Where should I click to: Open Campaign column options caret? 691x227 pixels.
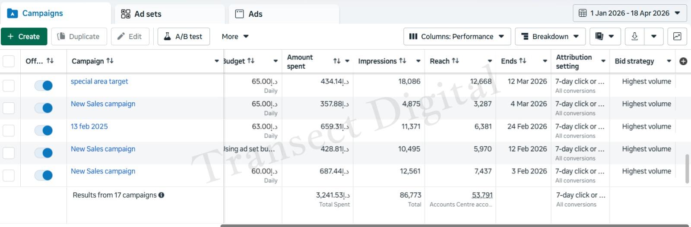tap(217, 61)
